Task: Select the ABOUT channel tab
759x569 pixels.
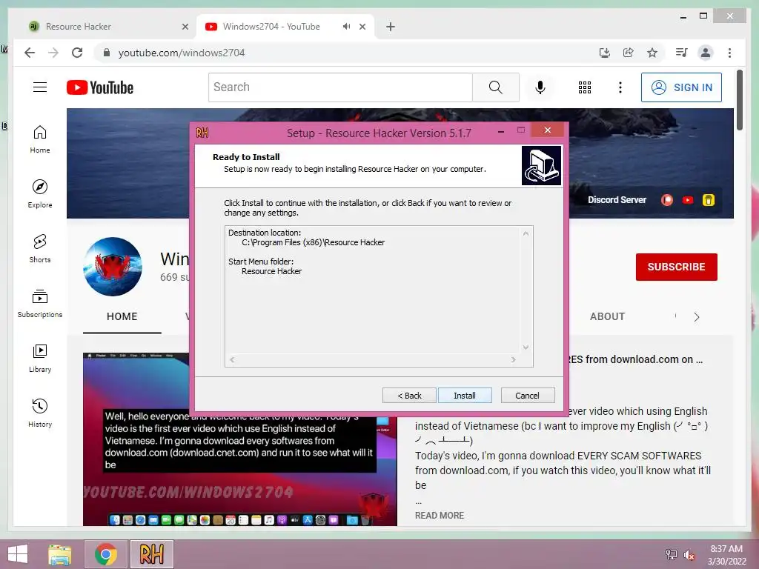Action: 607,316
